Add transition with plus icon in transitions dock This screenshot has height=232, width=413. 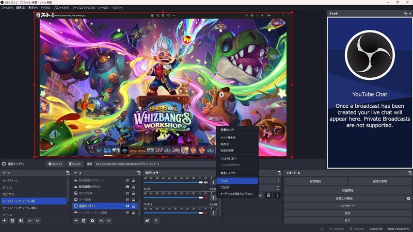260,195
